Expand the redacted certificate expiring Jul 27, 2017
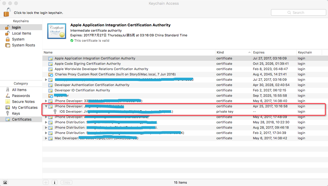This screenshot has width=328, height=186. 46,80
